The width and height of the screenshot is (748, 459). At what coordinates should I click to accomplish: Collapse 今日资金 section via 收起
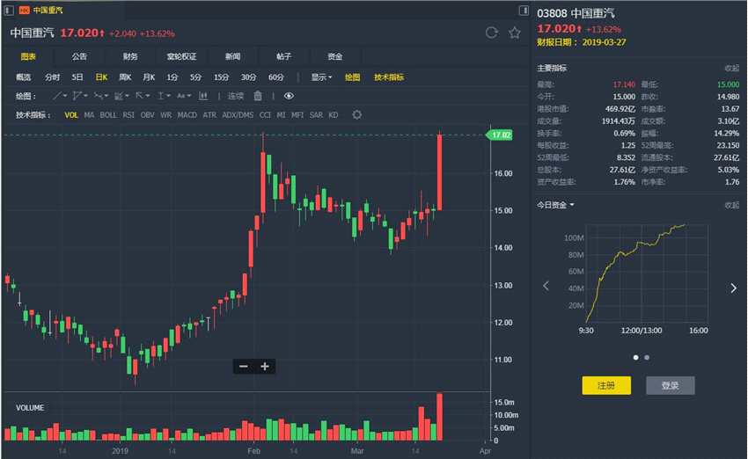(x=732, y=205)
